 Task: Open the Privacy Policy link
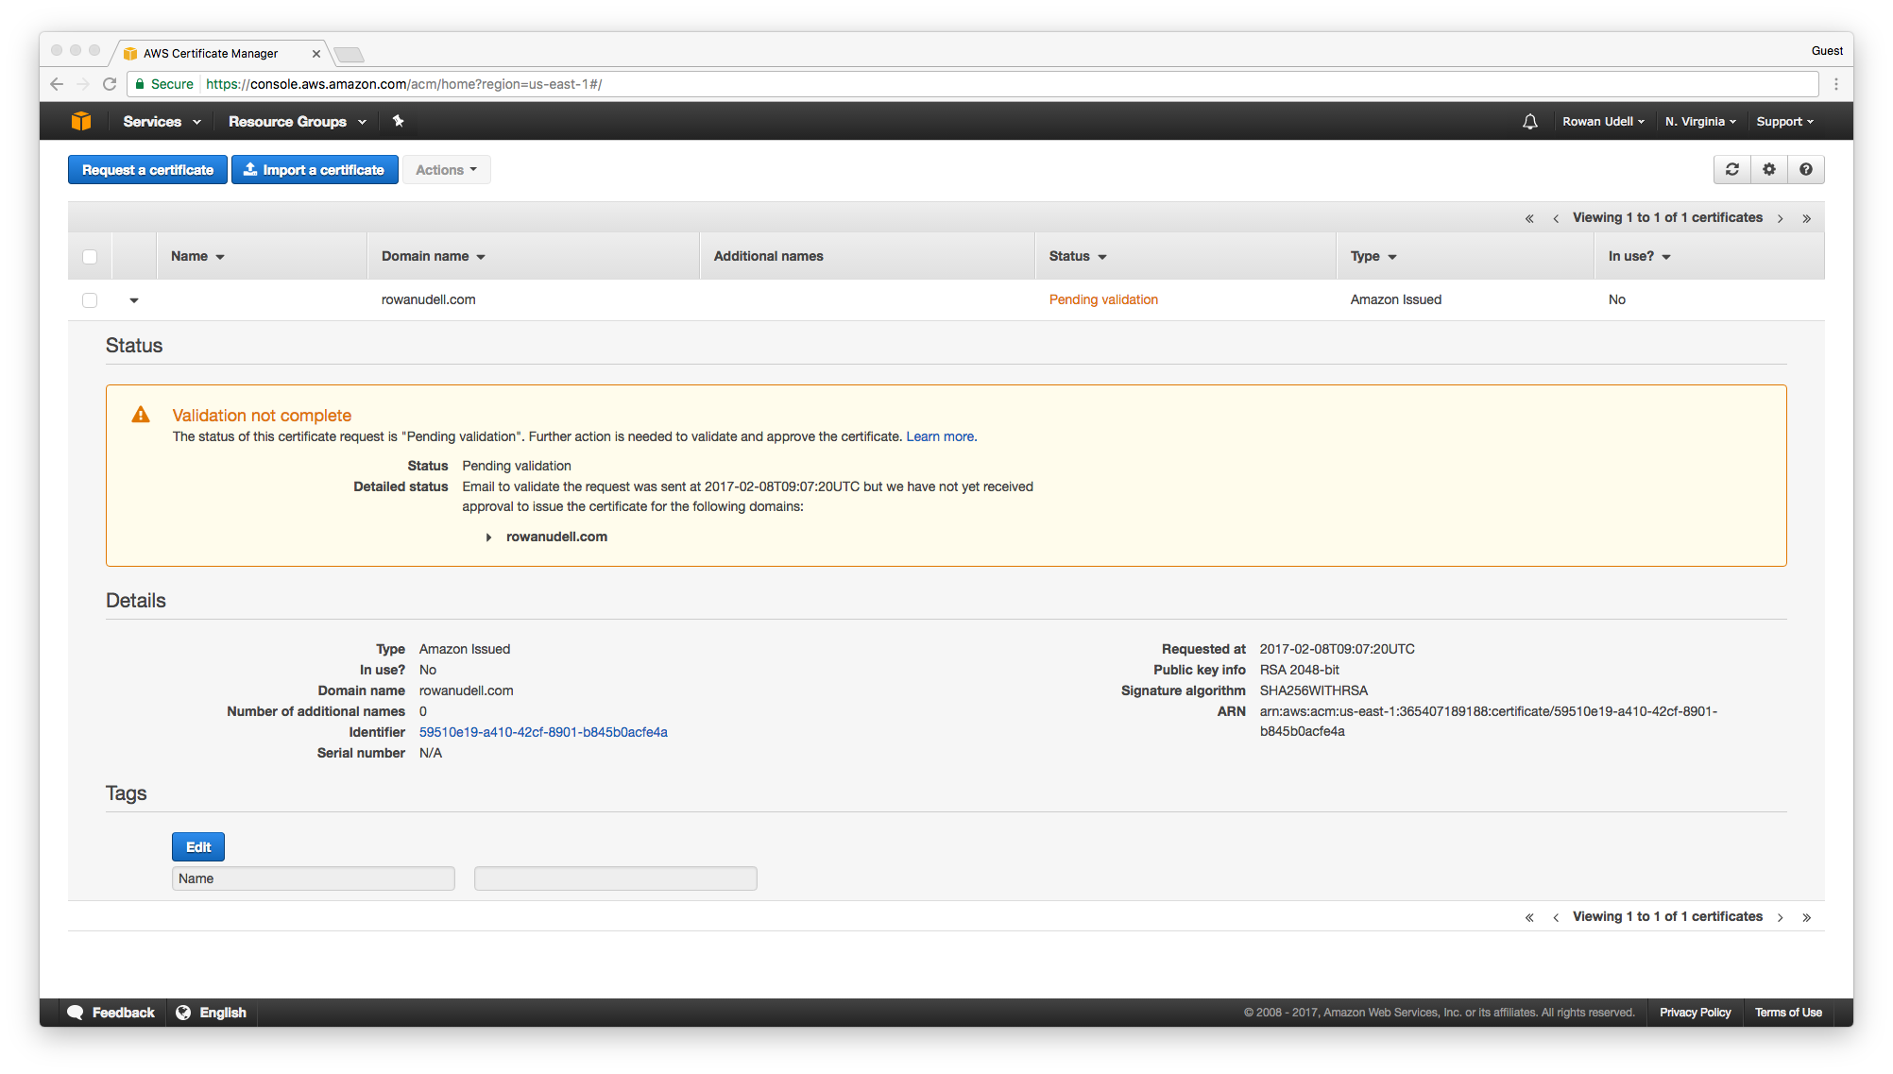pos(1696,1013)
